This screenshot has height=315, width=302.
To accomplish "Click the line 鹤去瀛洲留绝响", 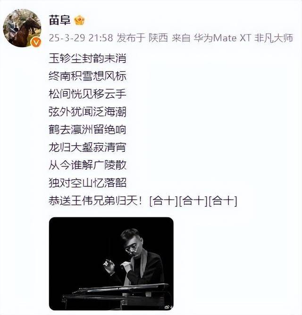I will [87, 130].
